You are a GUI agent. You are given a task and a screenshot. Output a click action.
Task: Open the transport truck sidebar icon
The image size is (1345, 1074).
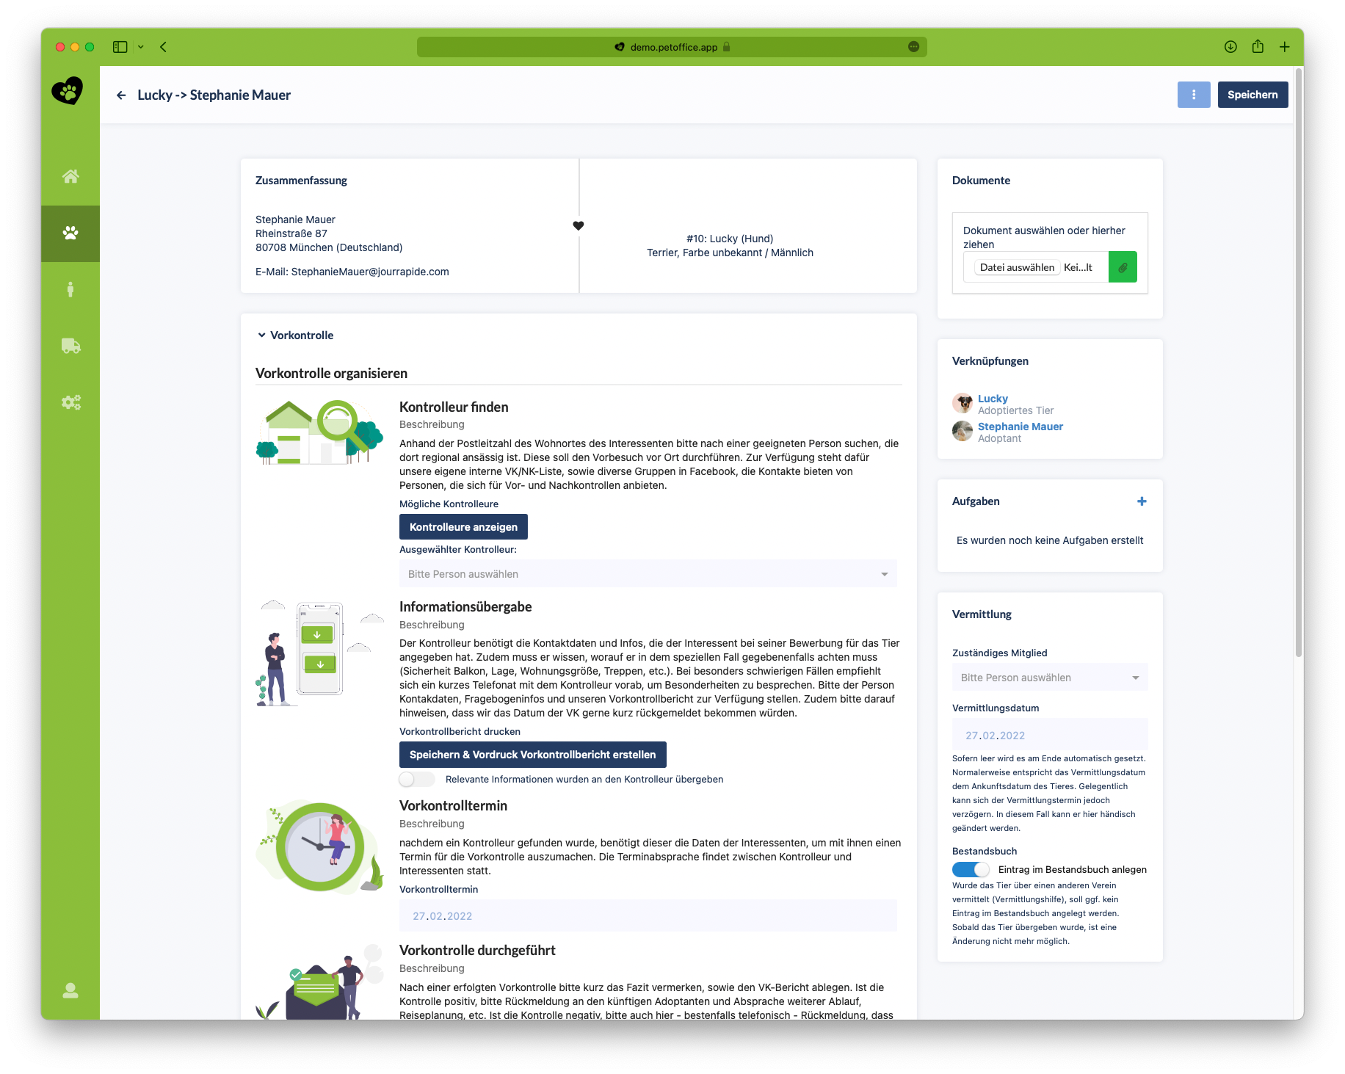[x=70, y=346]
